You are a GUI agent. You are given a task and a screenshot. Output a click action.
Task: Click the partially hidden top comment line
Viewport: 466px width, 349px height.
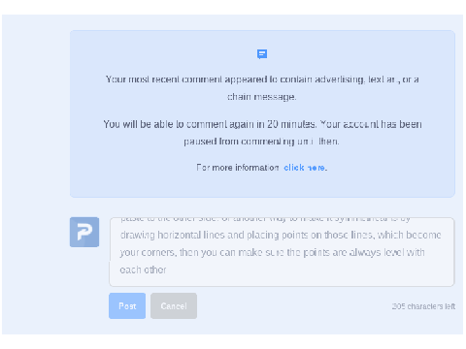click(x=265, y=219)
